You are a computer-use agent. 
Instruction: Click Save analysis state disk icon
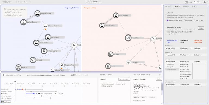pos(39,94)
